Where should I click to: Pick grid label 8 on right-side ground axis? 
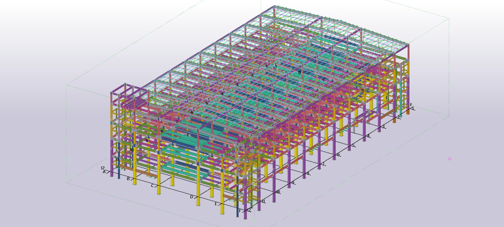click(x=308, y=173)
